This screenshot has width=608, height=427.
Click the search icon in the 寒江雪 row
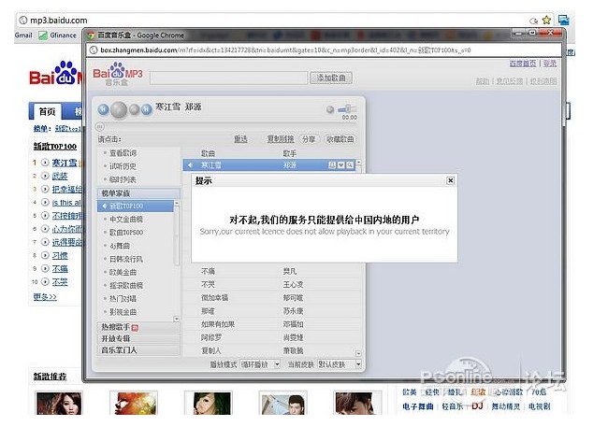350,165
